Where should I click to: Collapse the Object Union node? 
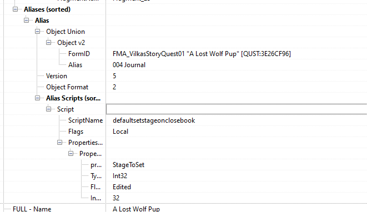37,31
